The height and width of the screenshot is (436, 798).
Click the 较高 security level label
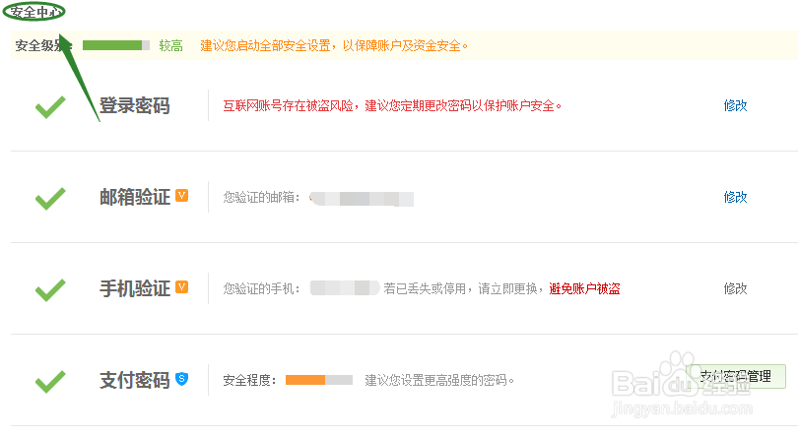tap(170, 45)
